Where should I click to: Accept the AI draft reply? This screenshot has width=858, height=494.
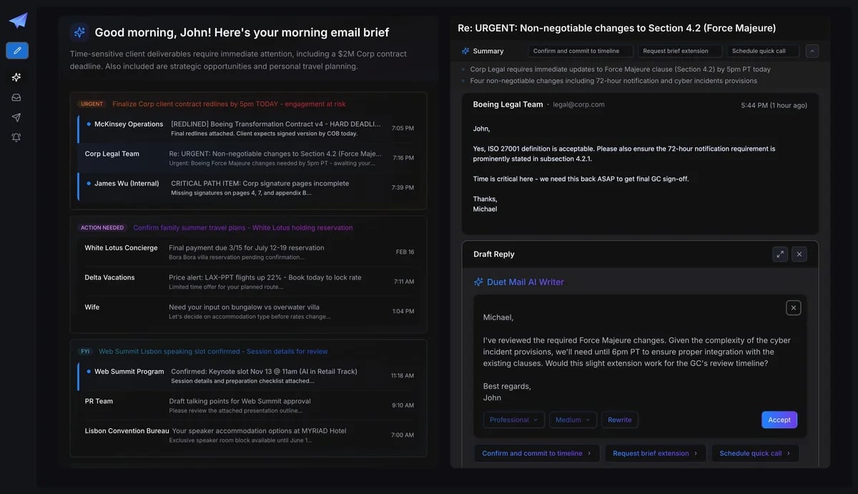coord(779,420)
